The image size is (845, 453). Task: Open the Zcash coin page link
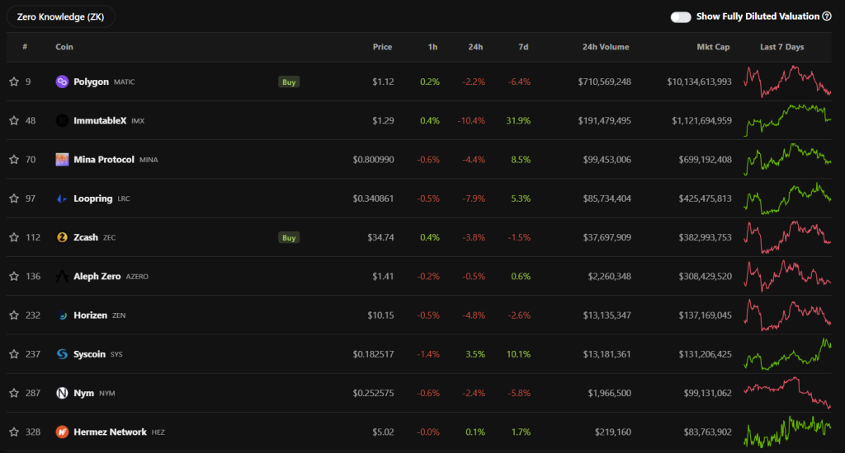86,237
